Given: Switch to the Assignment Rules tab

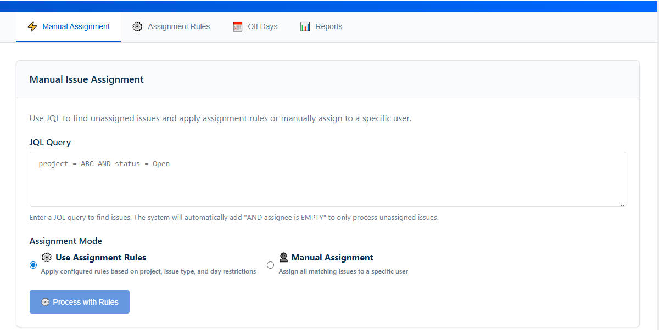Looking at the screenshot, I should (178, 26).
